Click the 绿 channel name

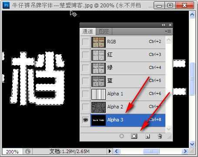(x=110, y=68)
